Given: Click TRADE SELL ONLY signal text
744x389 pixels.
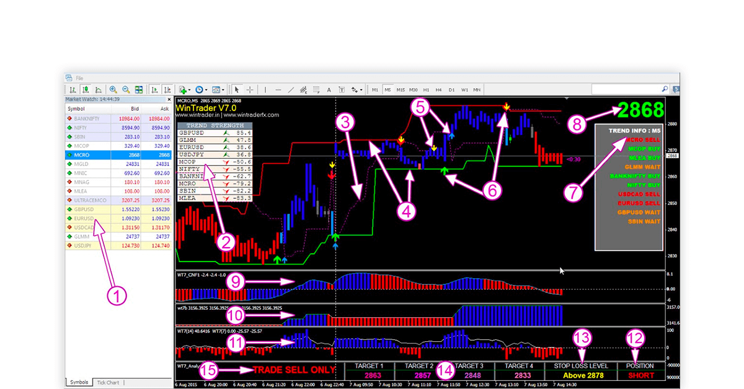Looking at the screenshot, I should pyautogui.click(x=294, y=370).
